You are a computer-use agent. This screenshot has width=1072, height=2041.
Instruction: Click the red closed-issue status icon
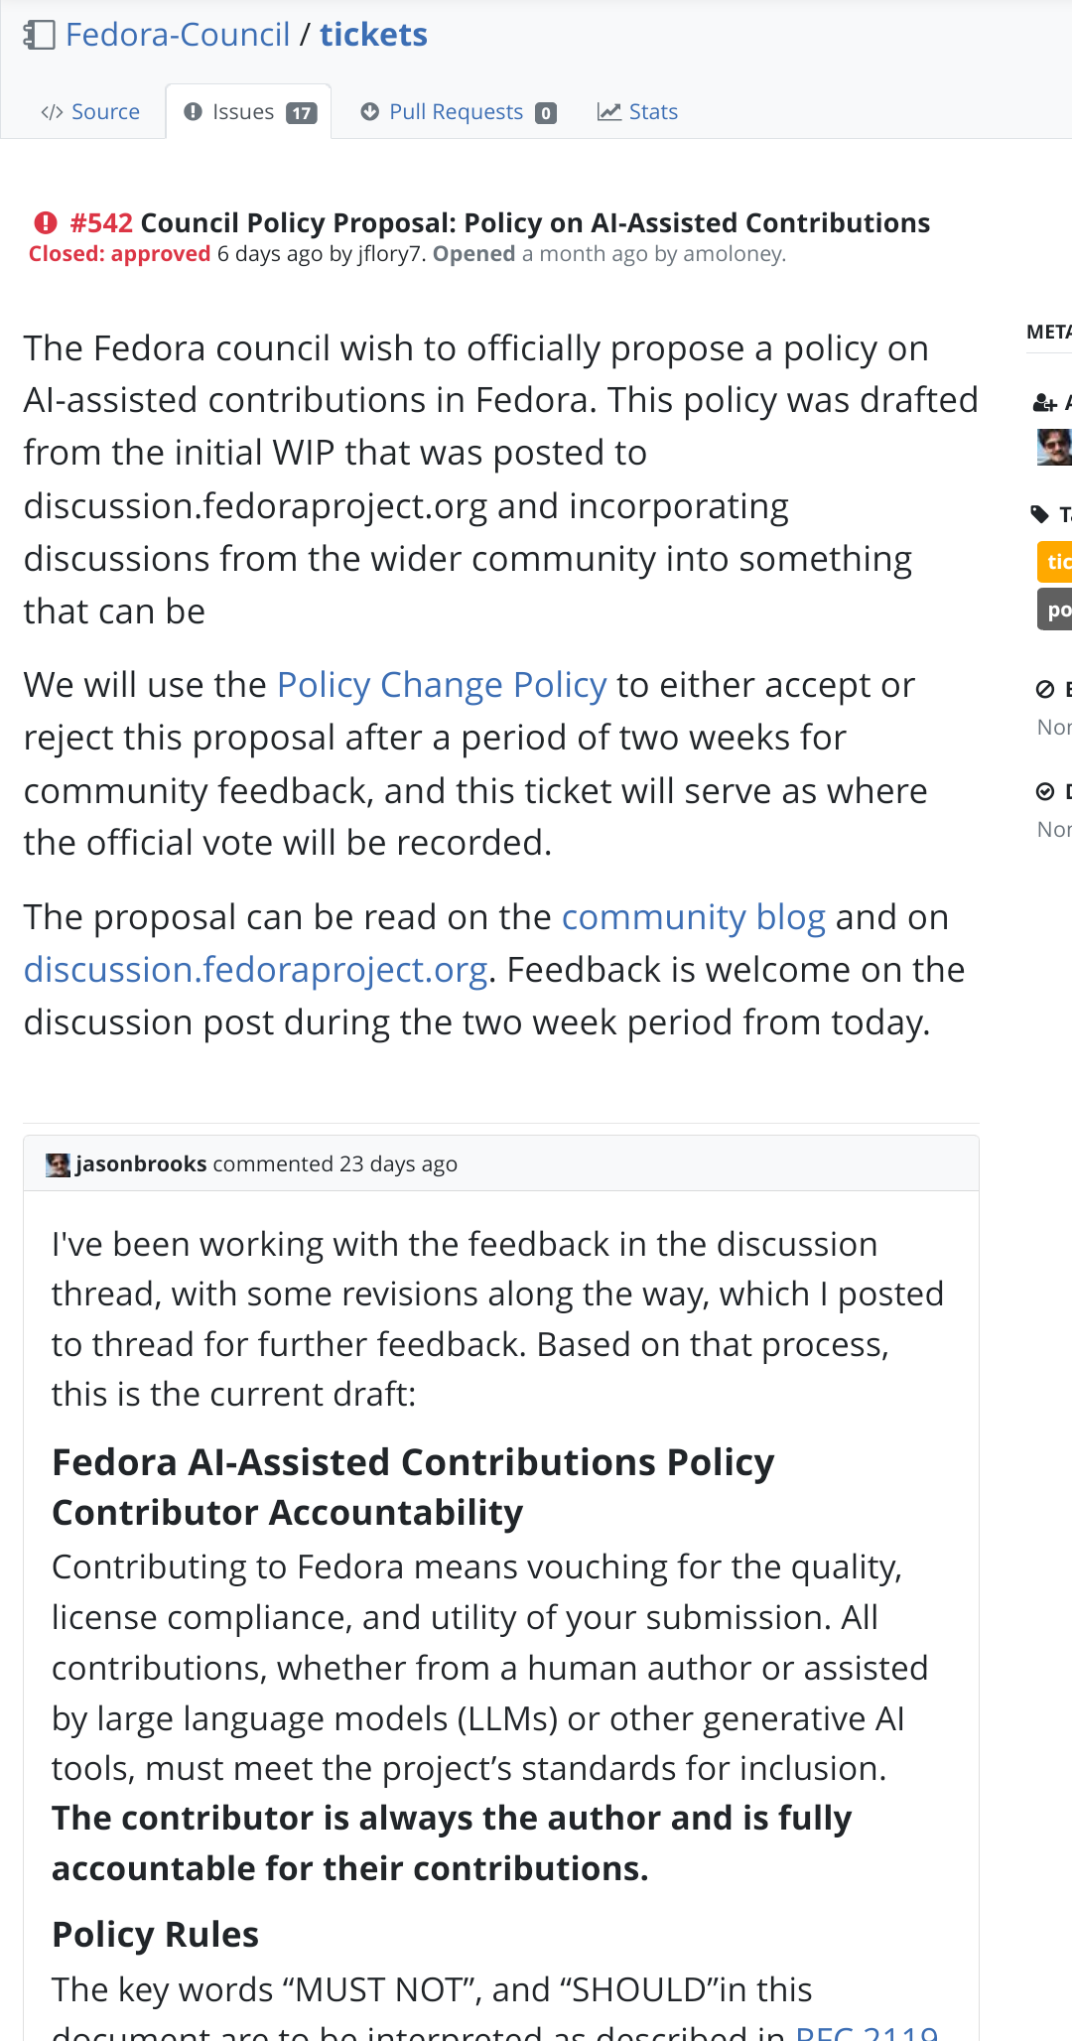[46, 222]
